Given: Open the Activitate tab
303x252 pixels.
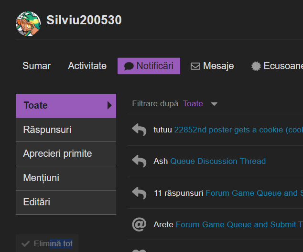Looking at the screenshot, I should point(87,66).
